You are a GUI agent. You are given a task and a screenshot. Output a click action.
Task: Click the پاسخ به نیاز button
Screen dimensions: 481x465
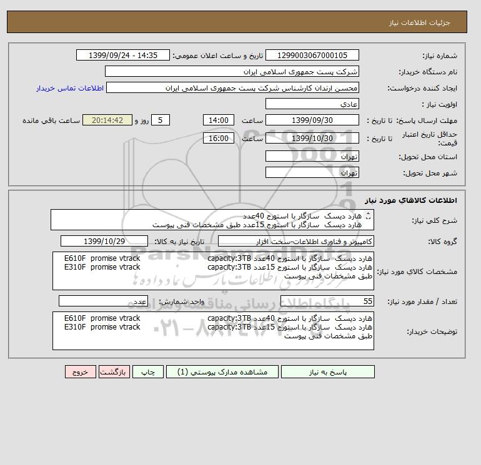tap(327, 372)
